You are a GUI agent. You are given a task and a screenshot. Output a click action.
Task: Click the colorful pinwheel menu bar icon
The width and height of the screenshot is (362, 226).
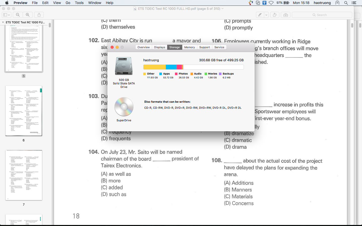pyautogui.click(x=251, y=3)
